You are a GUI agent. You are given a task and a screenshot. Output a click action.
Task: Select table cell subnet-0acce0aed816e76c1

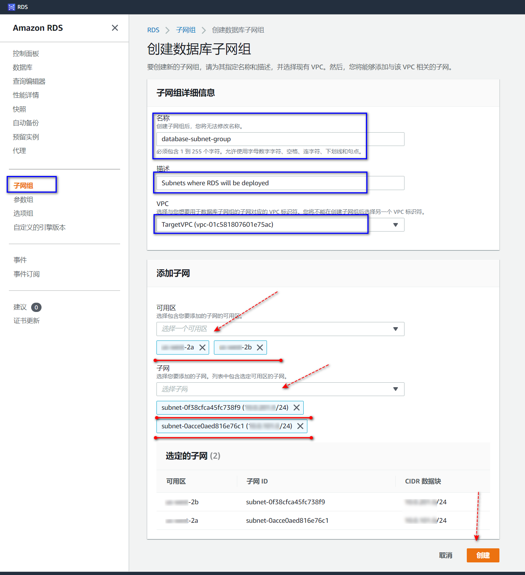(x=287, y=521)
